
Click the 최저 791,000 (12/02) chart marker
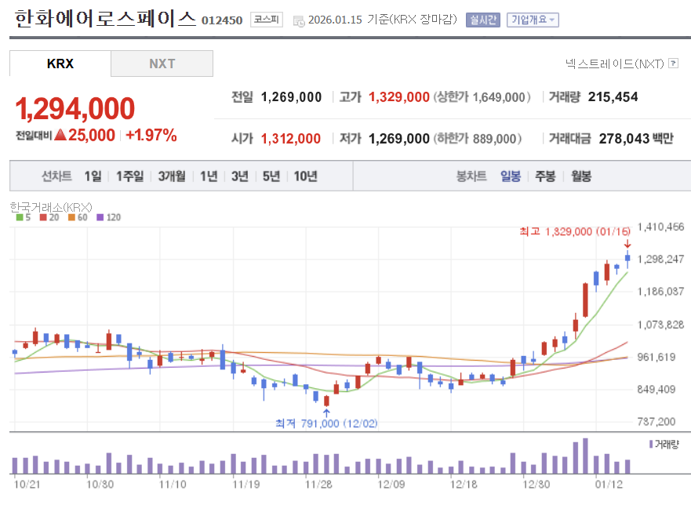click(326, 423)
